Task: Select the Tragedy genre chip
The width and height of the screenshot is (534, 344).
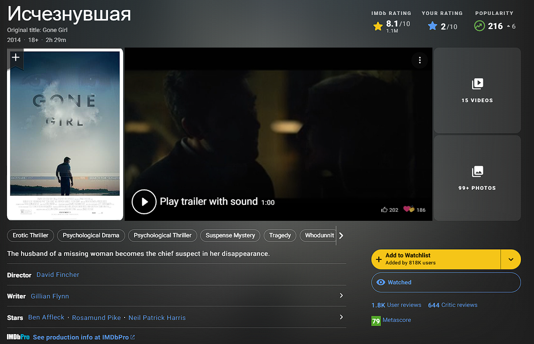Action: click(280, 235)
